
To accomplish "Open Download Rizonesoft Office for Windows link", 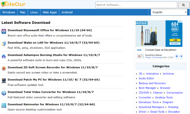I will click(50, 30).
